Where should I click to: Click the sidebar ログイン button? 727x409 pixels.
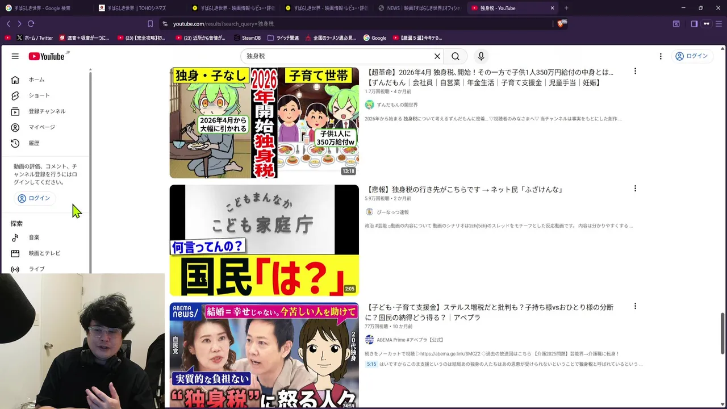[34, 198]
